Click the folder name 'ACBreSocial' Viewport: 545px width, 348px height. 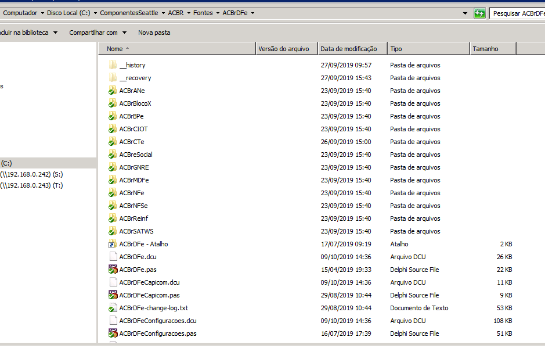pos(136,155)
